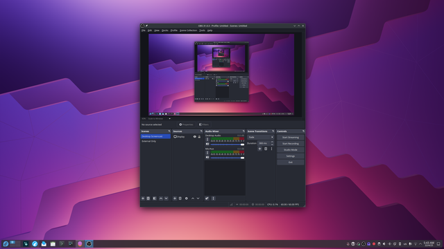Viewport: 444px width, 249px height.
Task: Toggle lock on the Display source
Action: click(199, 137)
